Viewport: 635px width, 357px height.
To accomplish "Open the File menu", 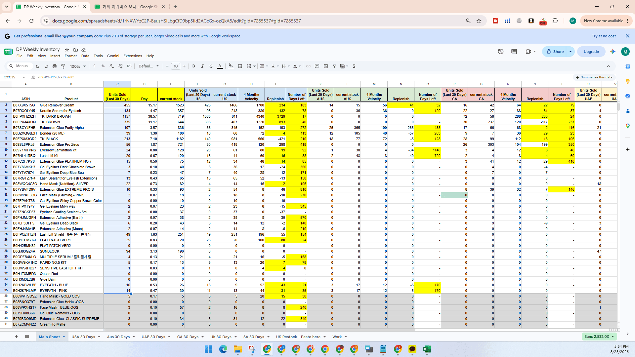I will 20,56.
